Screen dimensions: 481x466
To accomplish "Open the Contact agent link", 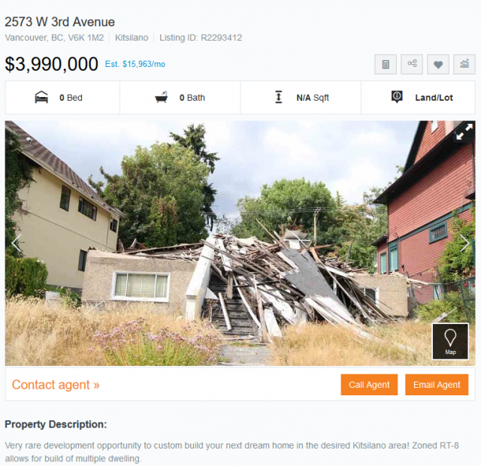I will tap(56, 385).
